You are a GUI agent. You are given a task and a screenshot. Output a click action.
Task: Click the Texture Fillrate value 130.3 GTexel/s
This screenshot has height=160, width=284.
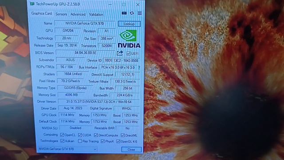click(x=125, y=81)
